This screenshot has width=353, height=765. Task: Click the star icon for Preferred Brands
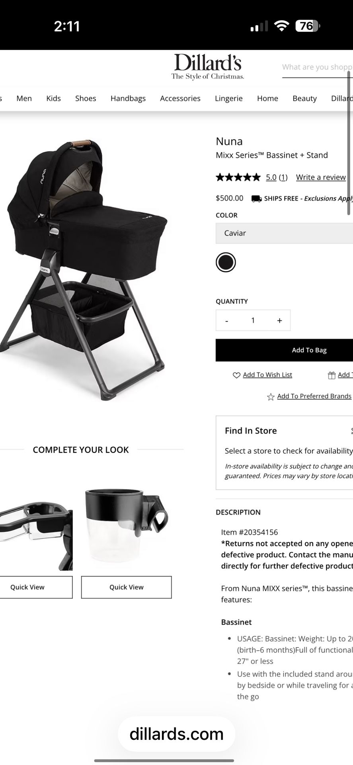click(x=271, y=396)
